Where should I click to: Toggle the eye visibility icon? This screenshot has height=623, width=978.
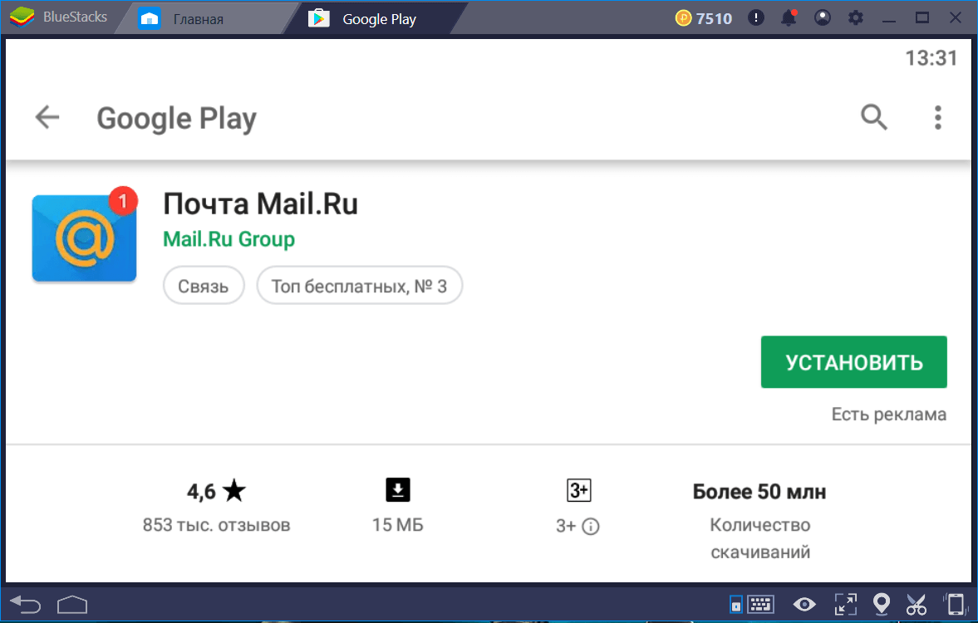pos(804,604)
